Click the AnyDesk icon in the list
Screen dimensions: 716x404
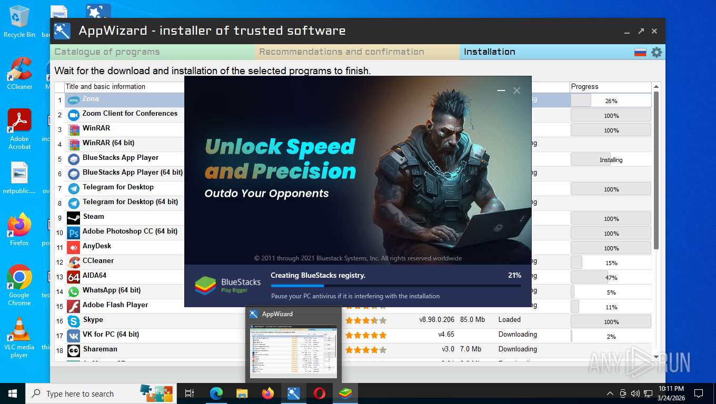point(73,247)
